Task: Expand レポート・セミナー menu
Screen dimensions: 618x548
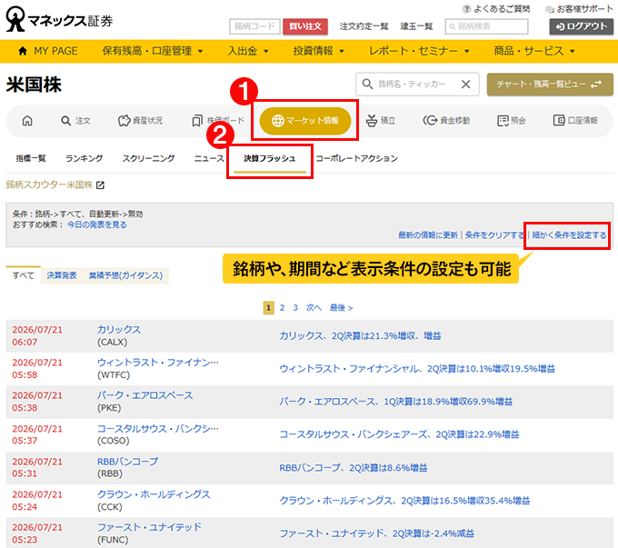Action: coord(419,51)
